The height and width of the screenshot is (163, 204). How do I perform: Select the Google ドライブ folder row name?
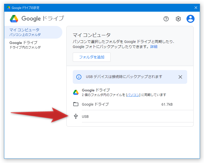point(95,104)
